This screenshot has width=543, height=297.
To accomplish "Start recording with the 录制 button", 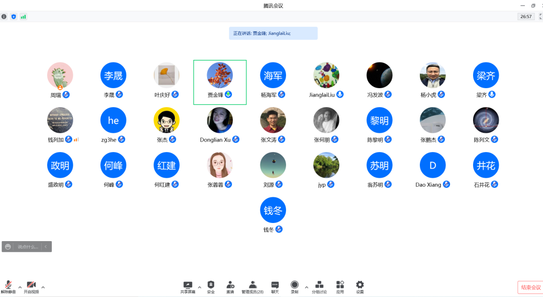I will (x=295, y=287).
